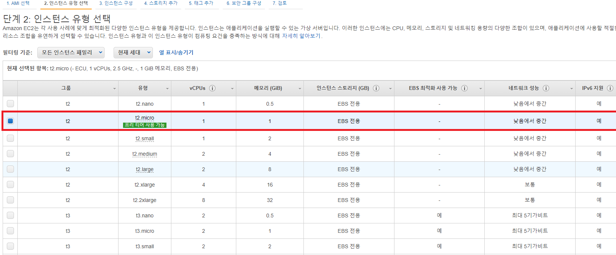616x255 pixels.
Task: Open EBS 최적화 column sort arrow
Action: point(480,89)
